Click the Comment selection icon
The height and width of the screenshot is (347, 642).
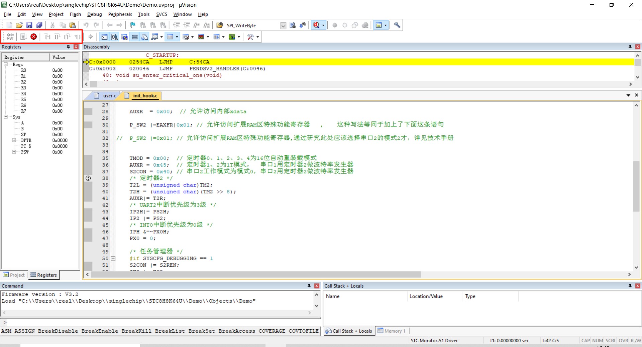(x=197, y=25)
